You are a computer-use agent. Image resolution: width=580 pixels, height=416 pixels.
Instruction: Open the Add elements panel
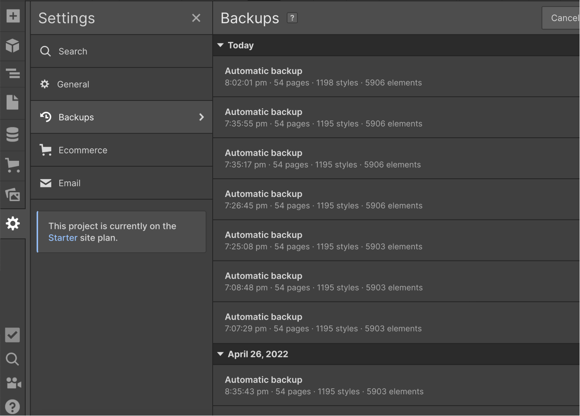pyautogui.click(x=13, y=16)
